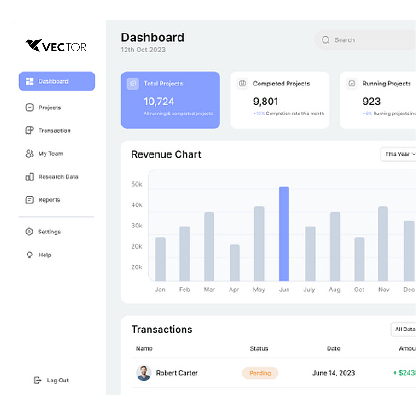
Task: Open Research Data via its sidebar icon
Action: click(30, 177)
